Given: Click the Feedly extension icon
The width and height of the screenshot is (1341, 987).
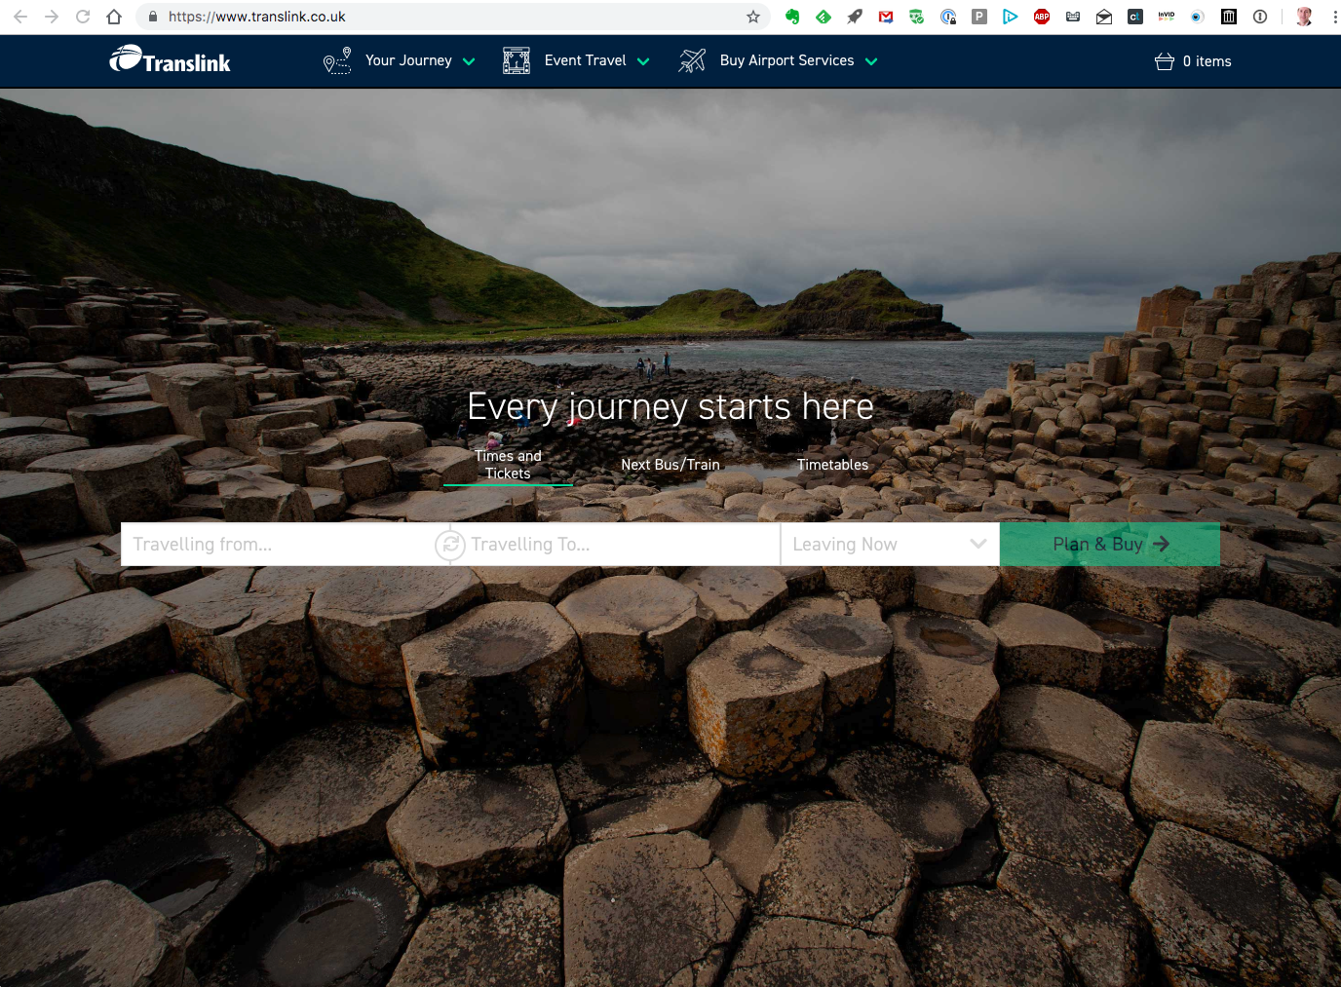Looking at the screenshot, I should tap(824, 17).
